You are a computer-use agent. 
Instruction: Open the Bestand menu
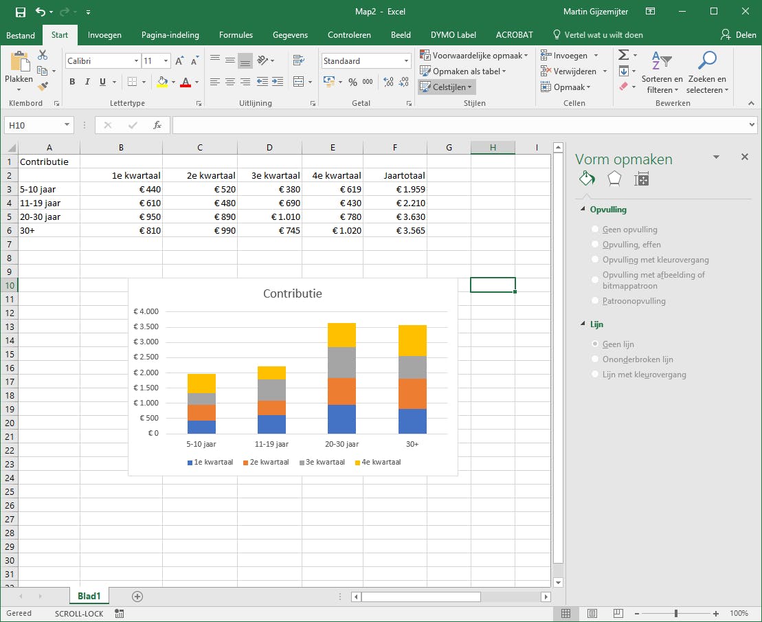tap(21, 35)
